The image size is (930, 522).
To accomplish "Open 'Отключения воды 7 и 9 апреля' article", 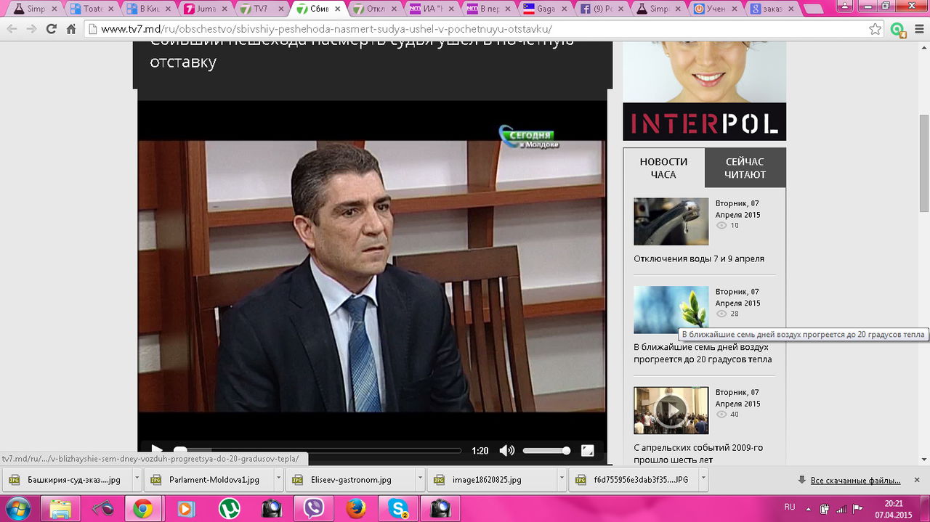I will [699, 258].
